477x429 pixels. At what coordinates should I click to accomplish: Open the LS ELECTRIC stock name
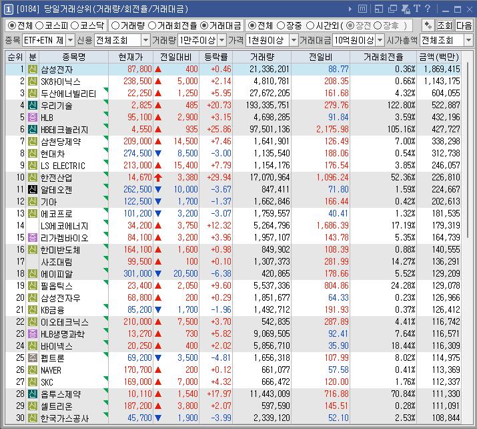(63, 166)
